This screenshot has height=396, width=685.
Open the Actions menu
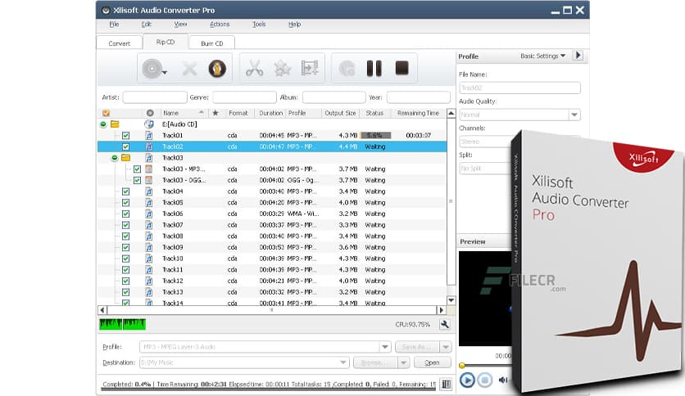pyautogui.click(x=220, y=25)
